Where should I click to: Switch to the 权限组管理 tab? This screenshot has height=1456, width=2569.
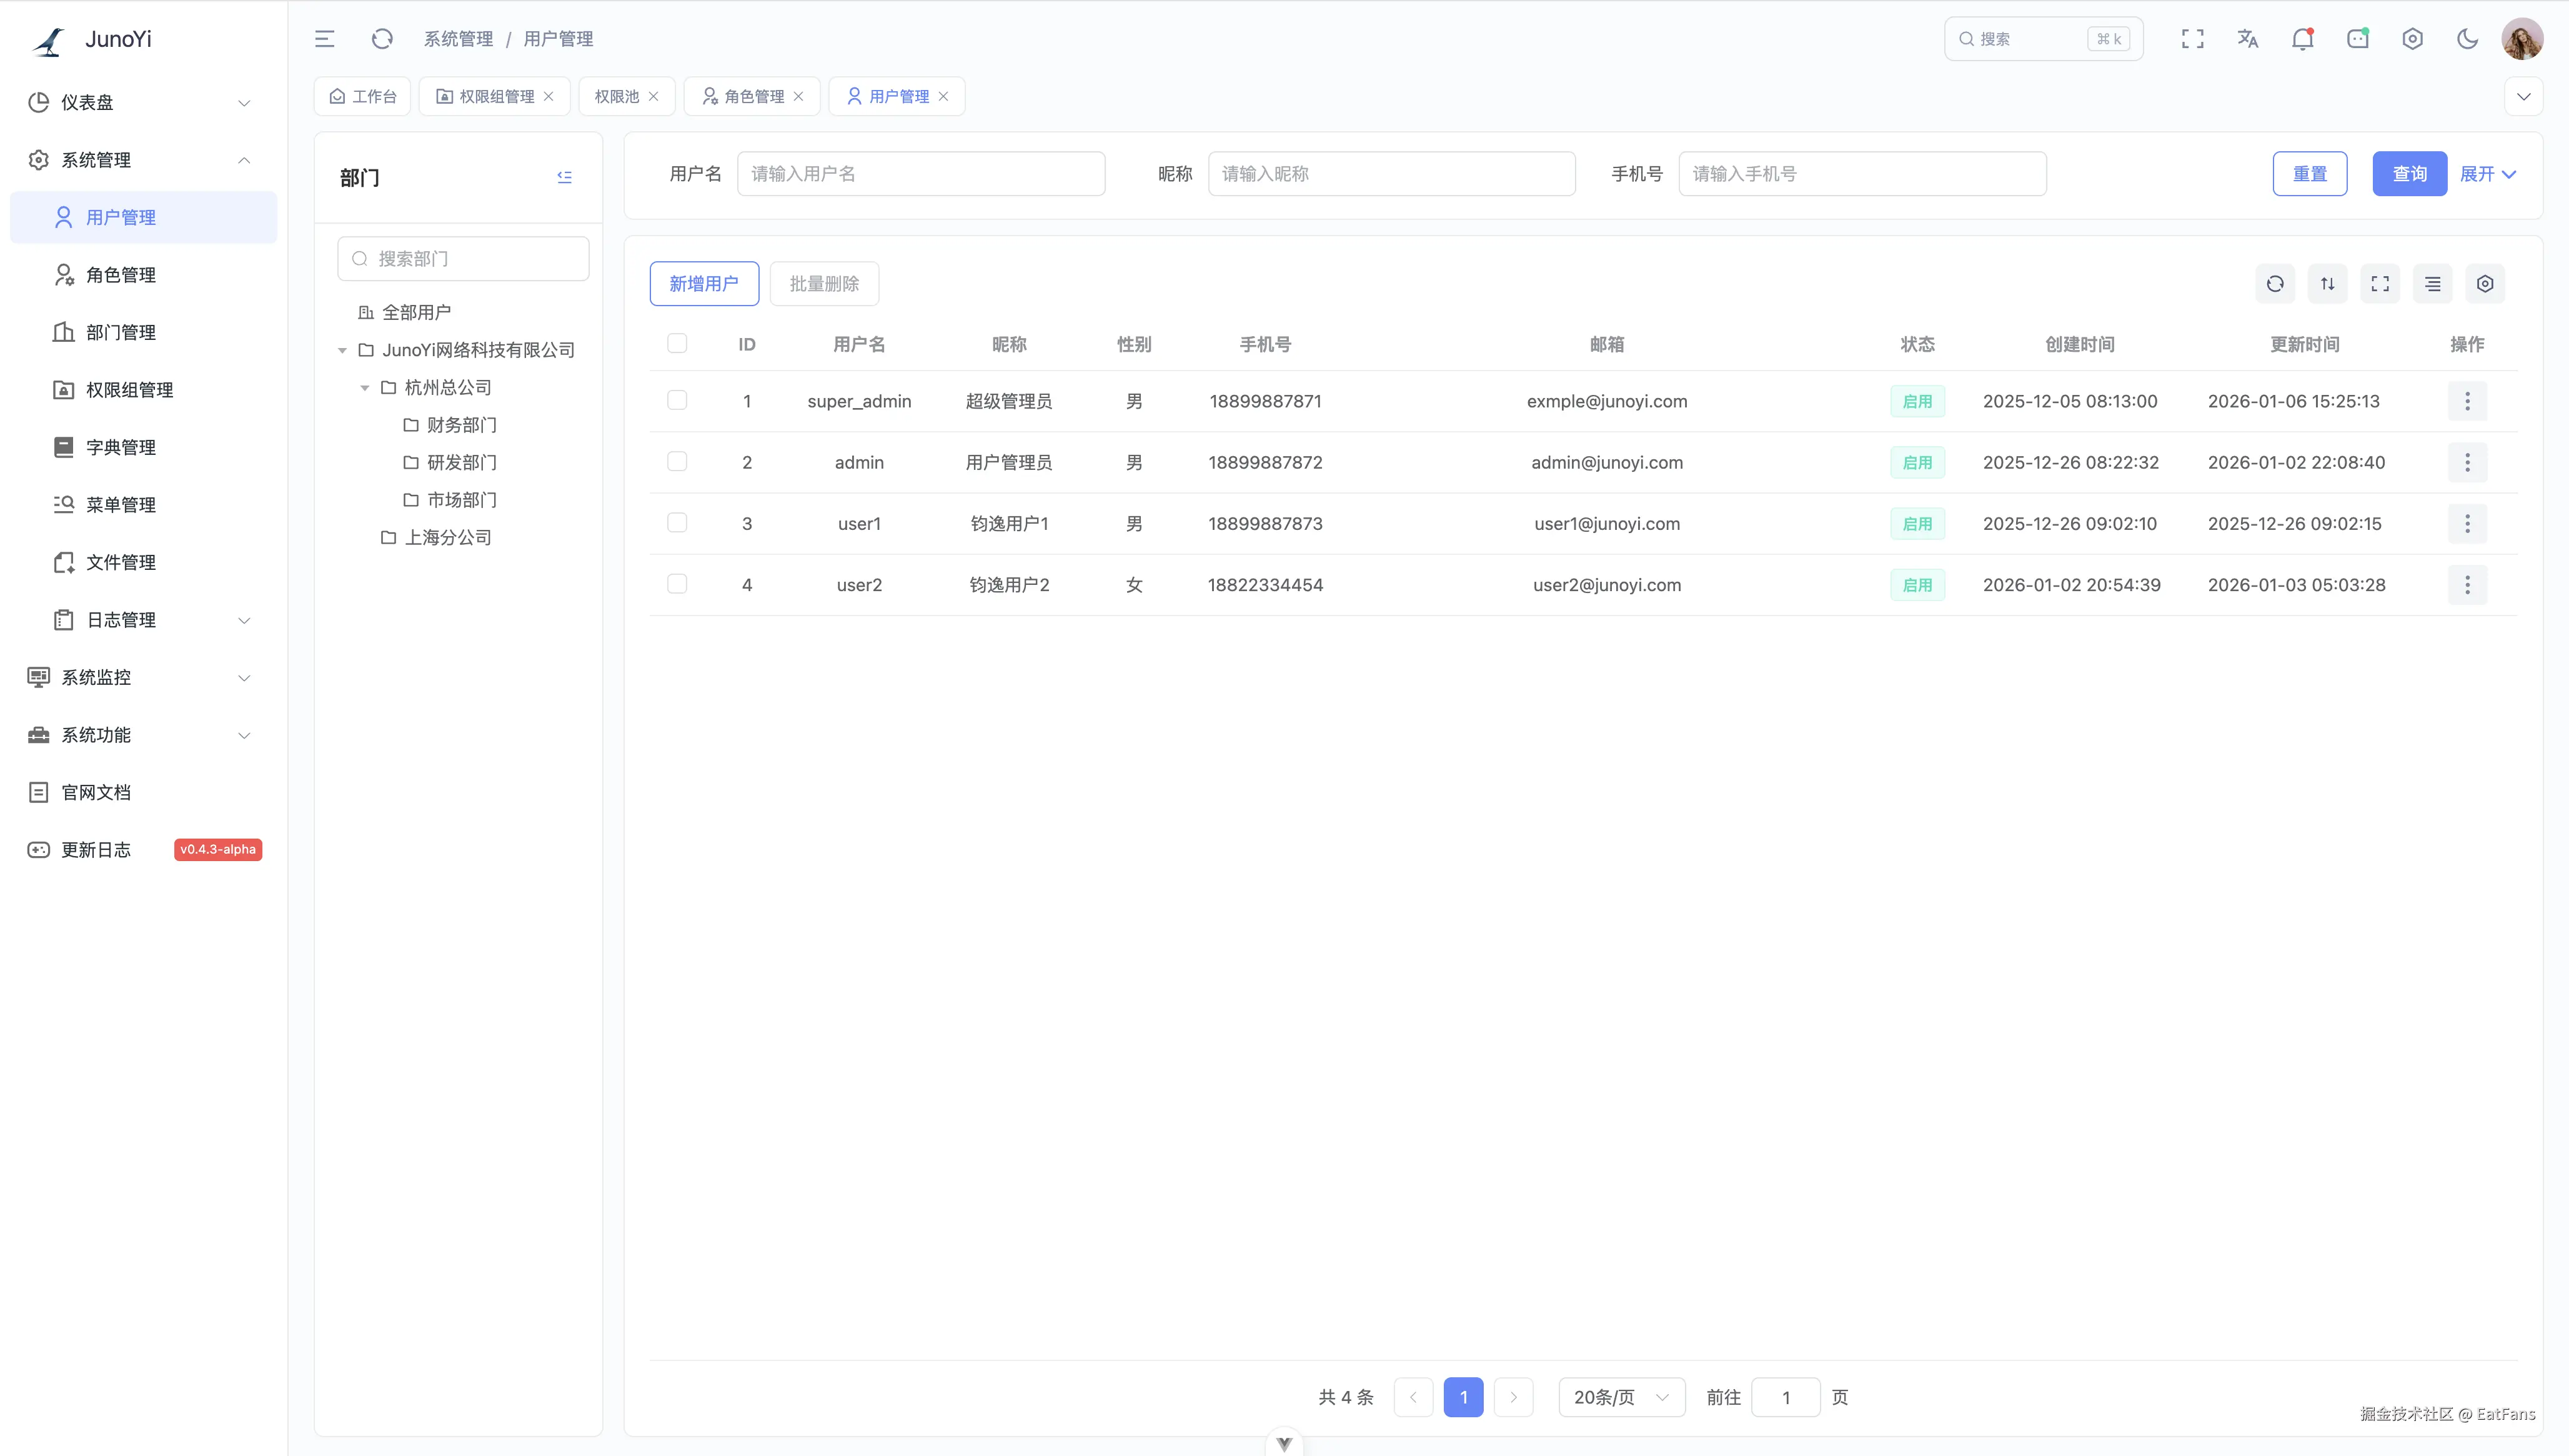pyautogui.click(x=496, y=96)
